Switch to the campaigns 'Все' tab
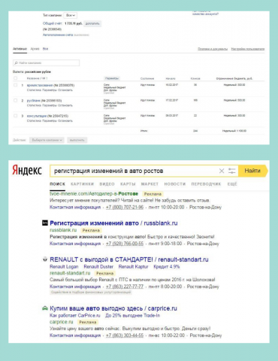 click(x=45, y=49)
